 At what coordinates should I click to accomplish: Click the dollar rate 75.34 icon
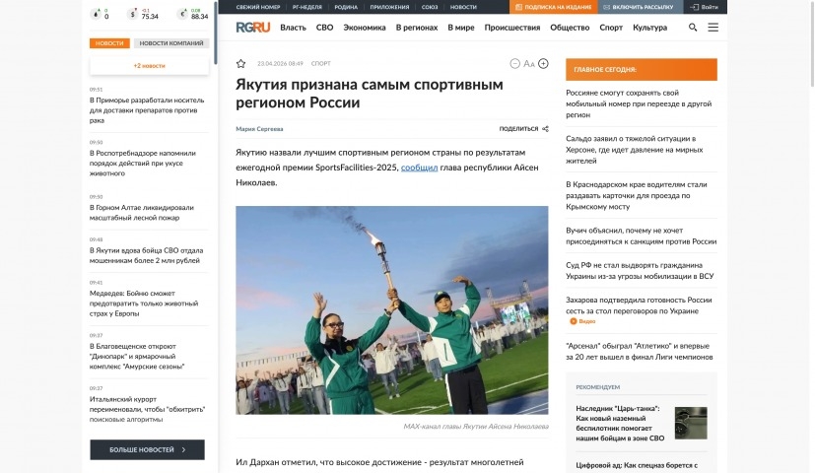(132, 14)
